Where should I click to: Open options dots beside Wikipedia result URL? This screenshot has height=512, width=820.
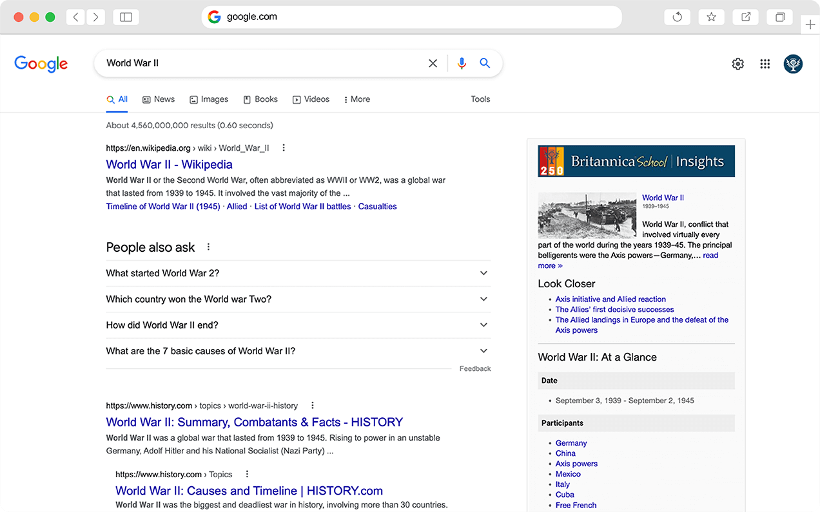click(x=284, y=148)
